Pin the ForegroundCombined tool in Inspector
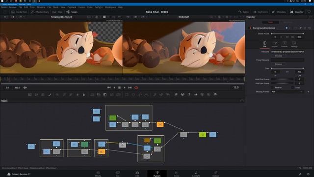The image size is (314, 177). [x=300, y=28]
